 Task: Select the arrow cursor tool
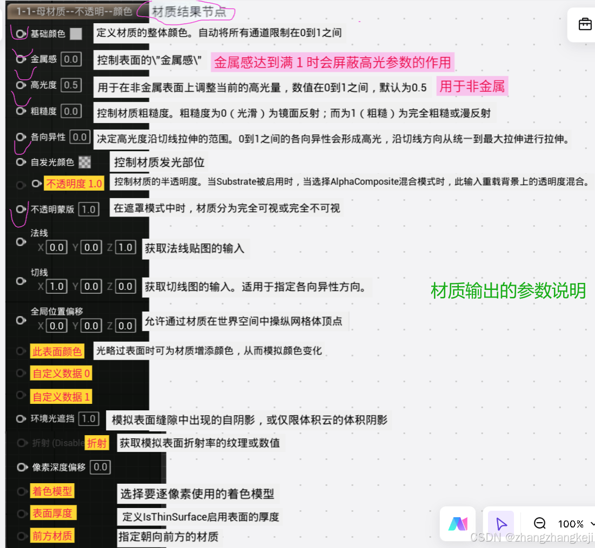tap(500, 523)
